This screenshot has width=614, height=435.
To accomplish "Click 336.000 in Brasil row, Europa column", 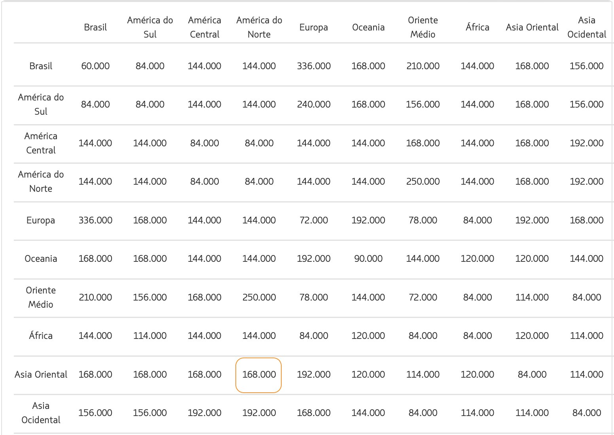I will [313, 66].
